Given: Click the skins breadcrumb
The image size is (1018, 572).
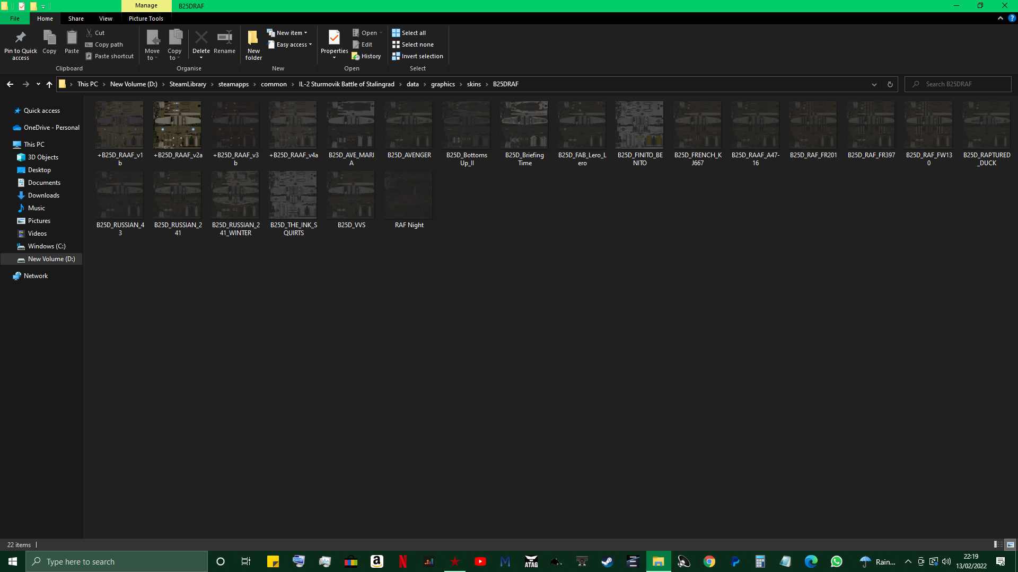Looking at the screenshot, I should tap(473, 84).
